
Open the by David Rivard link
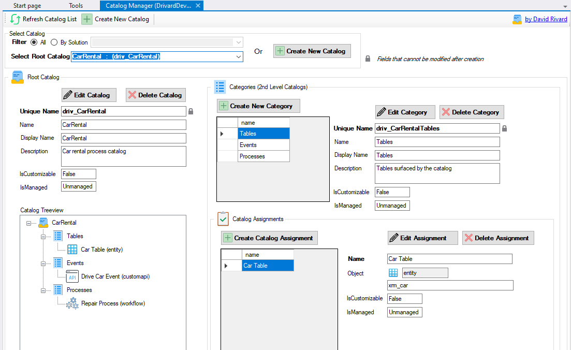coord(546,19)
